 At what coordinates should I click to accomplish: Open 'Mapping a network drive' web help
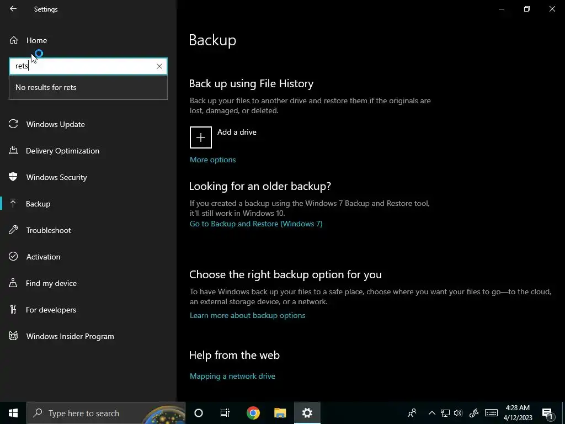point(232,376)
